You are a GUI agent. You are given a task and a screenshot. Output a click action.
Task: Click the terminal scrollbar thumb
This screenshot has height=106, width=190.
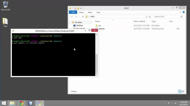tap(96, 64)
